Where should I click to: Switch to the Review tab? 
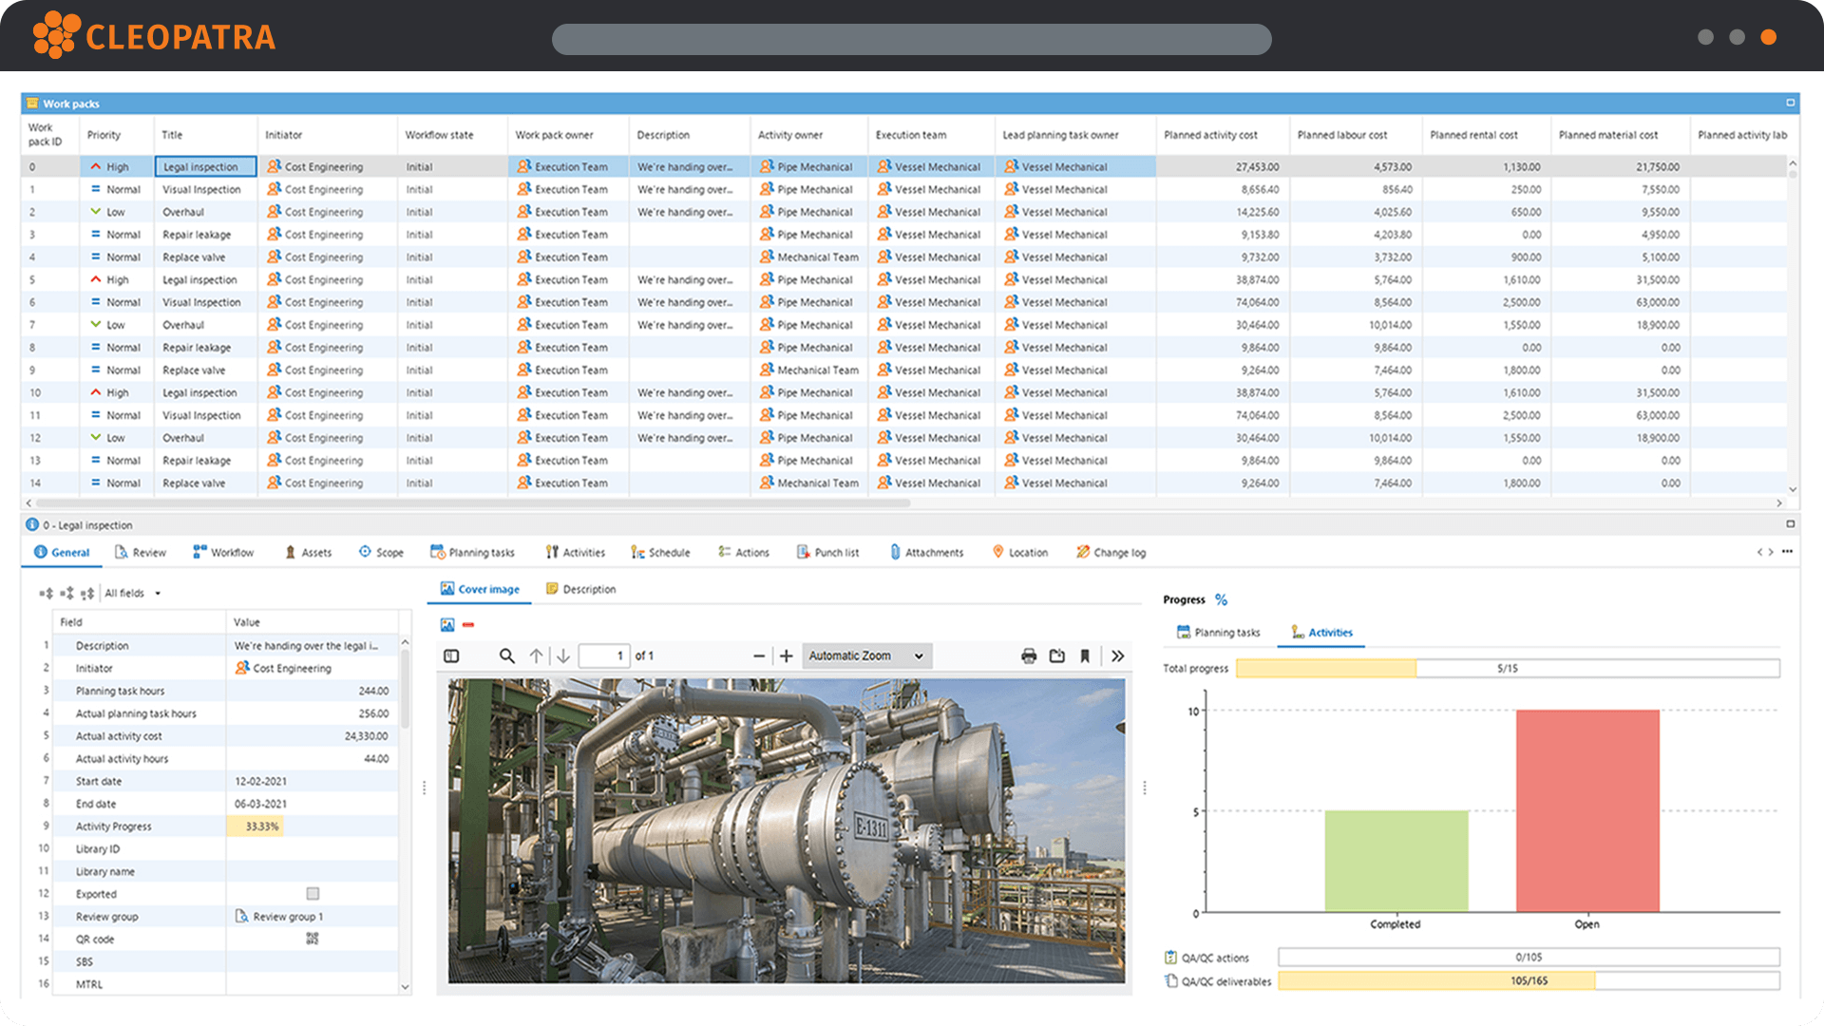coord(141,552)
